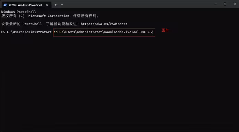
Task: Expand the new tab profile dropdown arrow
Action: [62, 5]
